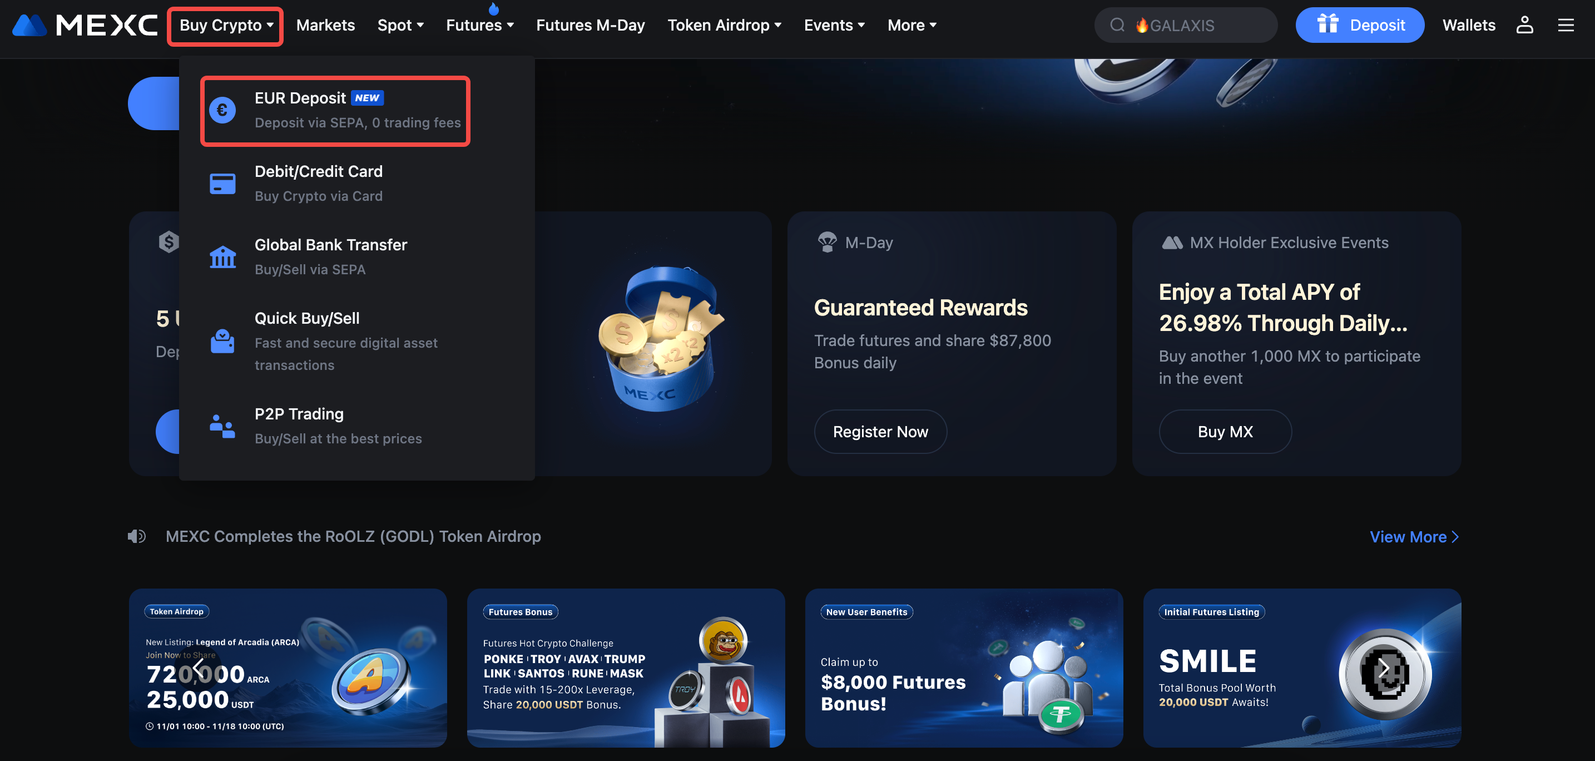
Task: Click the gift icon in Deposit button
Action: (x=1327, y=24)
